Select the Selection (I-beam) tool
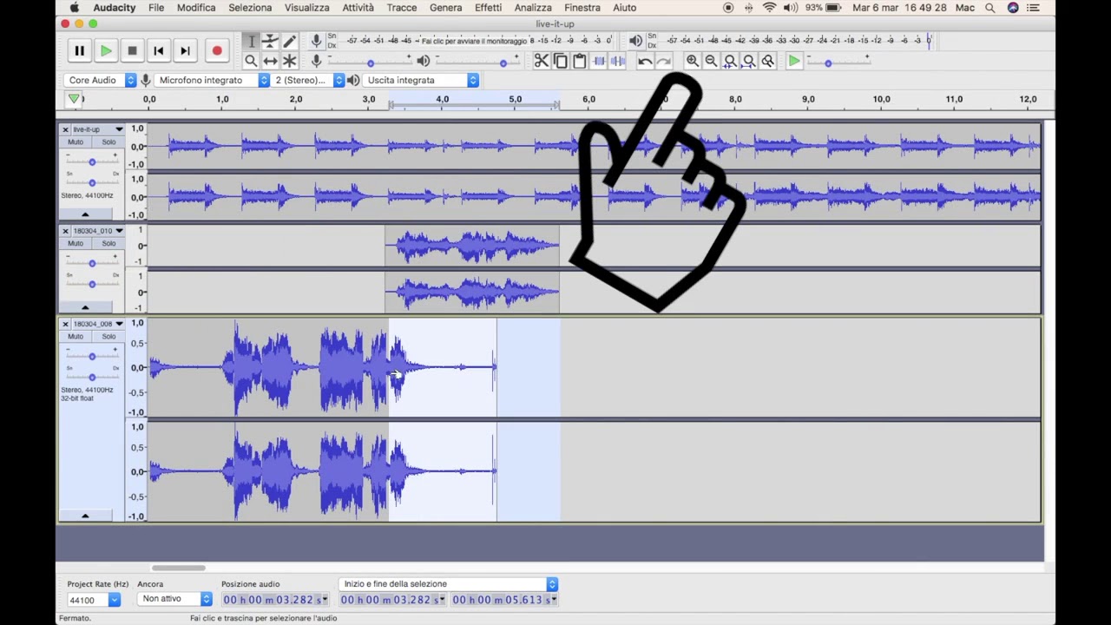The width and height of the screenshot is (1111, 625). pos(251,41)
